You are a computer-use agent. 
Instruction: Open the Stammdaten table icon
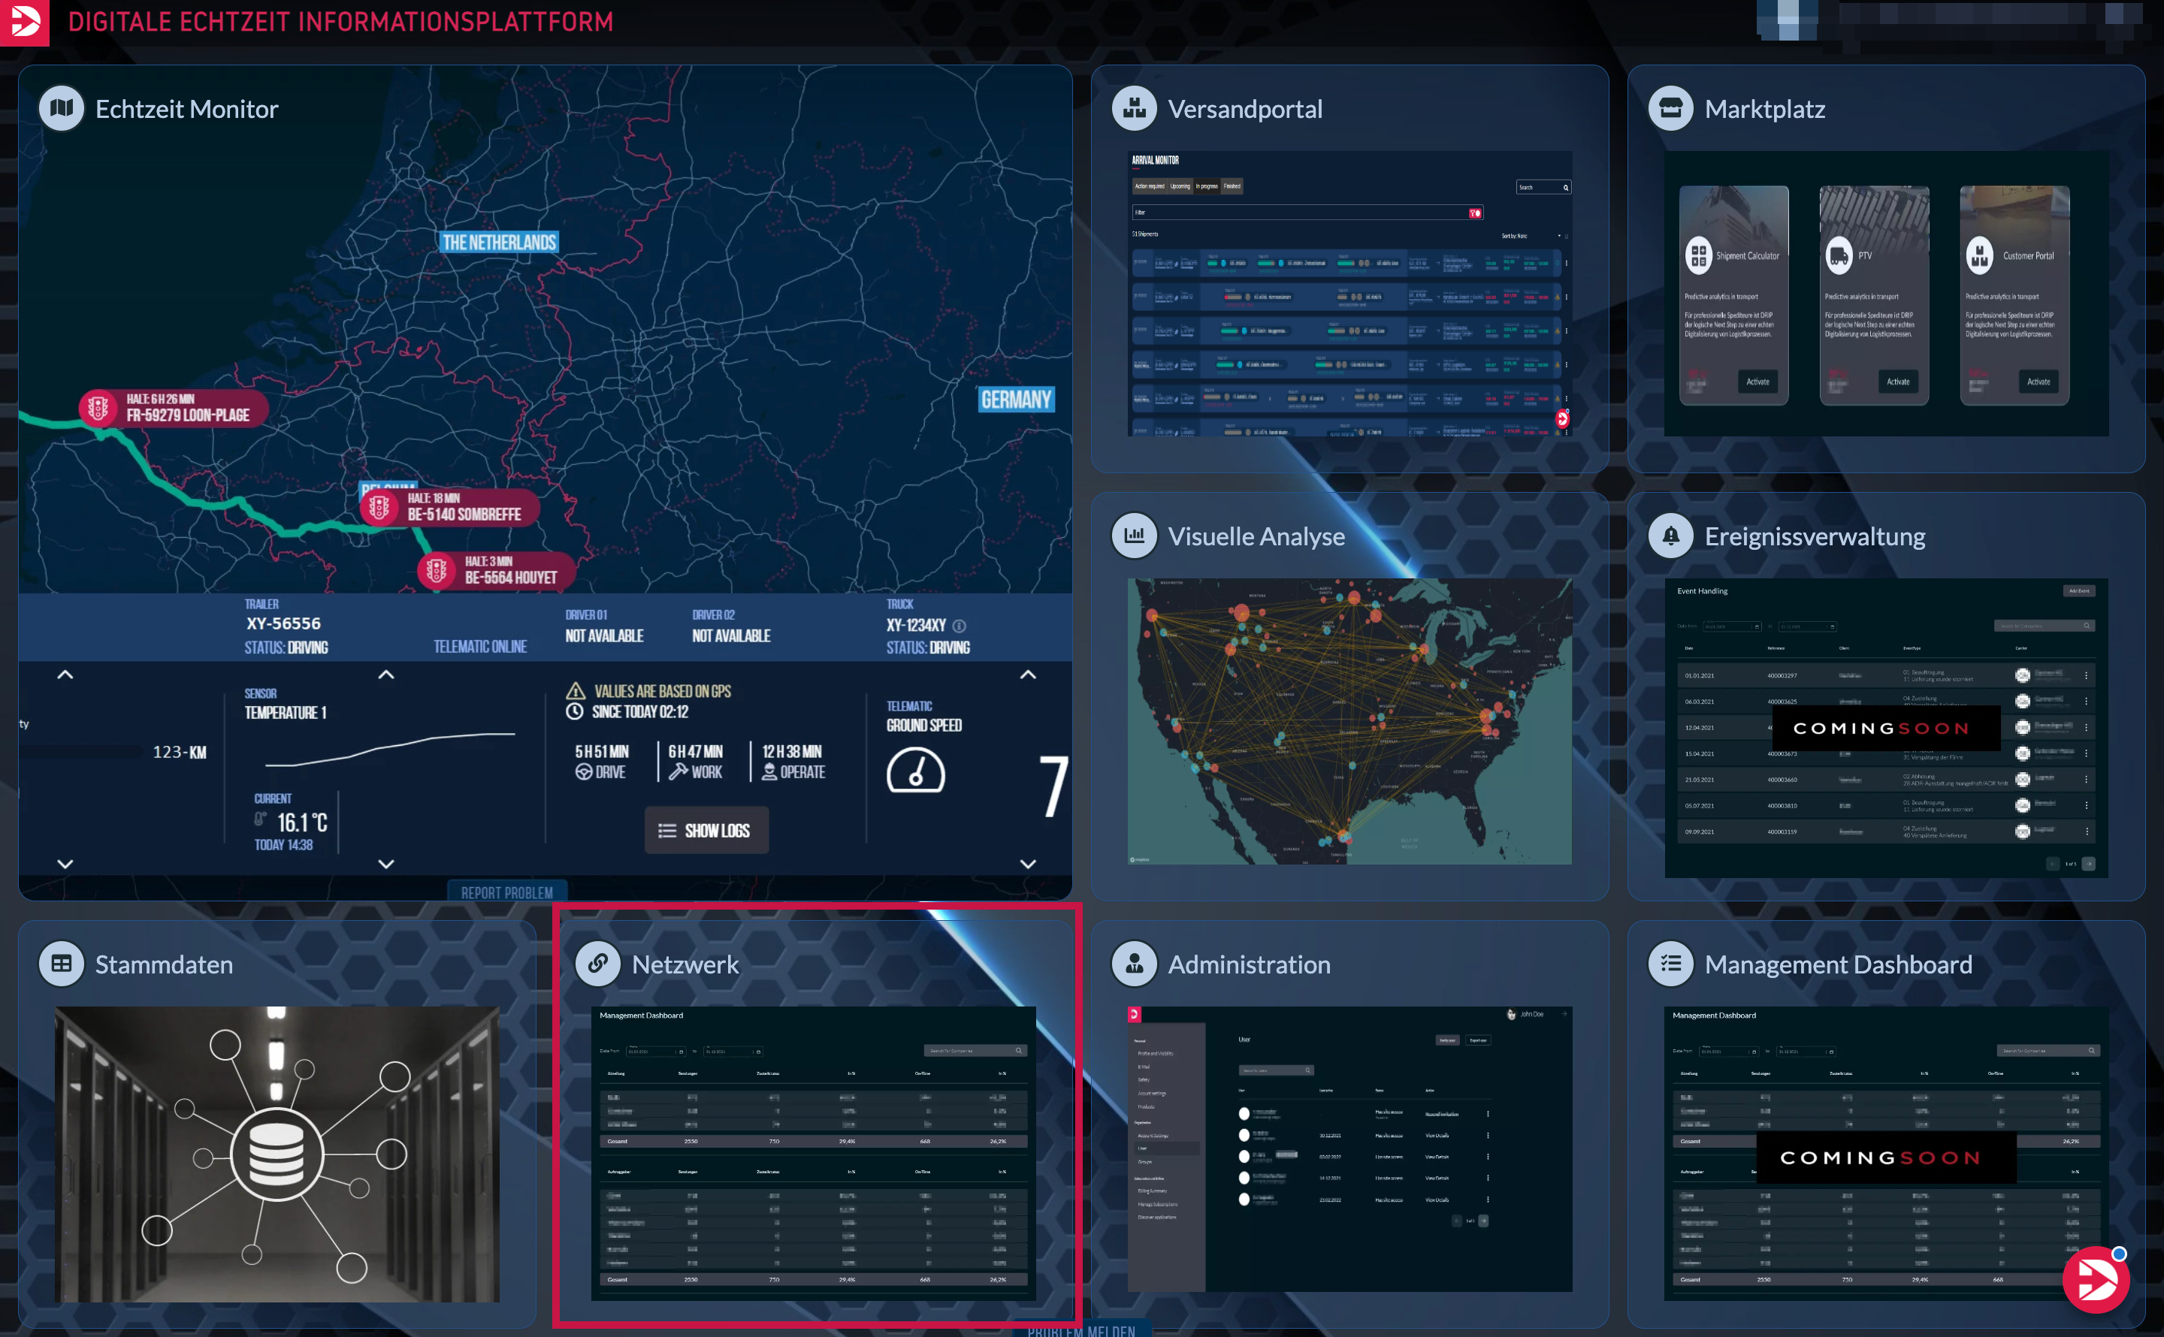[61, 963]
